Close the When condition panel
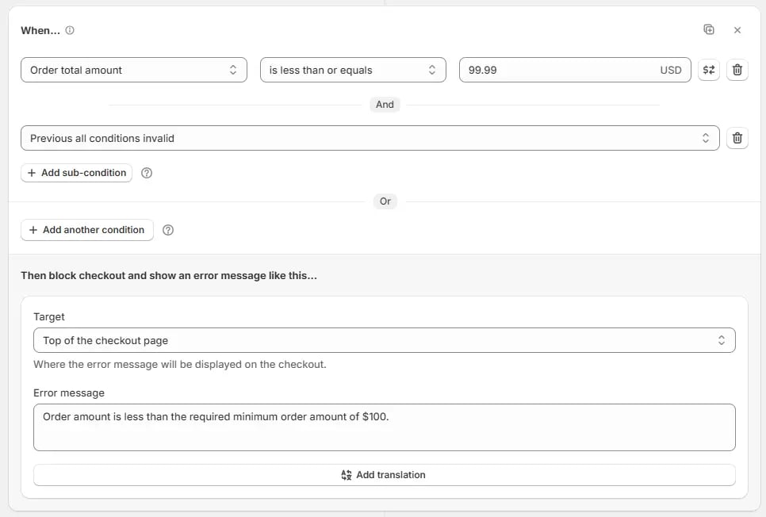 [x=737, y=30]
